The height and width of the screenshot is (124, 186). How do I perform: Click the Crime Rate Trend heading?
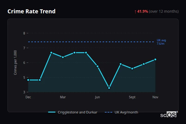click(31, 11)
